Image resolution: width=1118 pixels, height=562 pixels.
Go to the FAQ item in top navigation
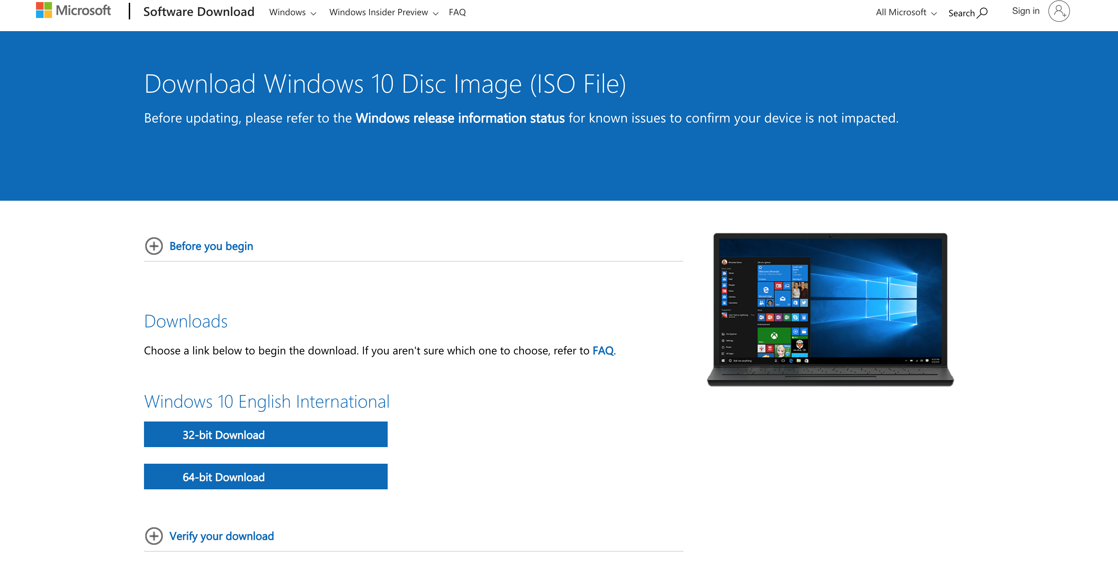[x=457, y=12]
